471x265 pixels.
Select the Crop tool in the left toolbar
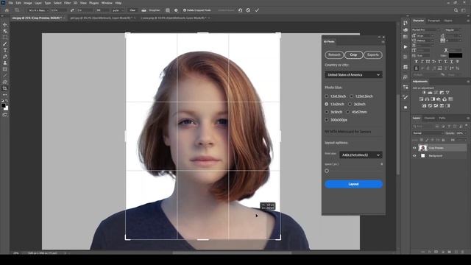(x=5, y=88)
